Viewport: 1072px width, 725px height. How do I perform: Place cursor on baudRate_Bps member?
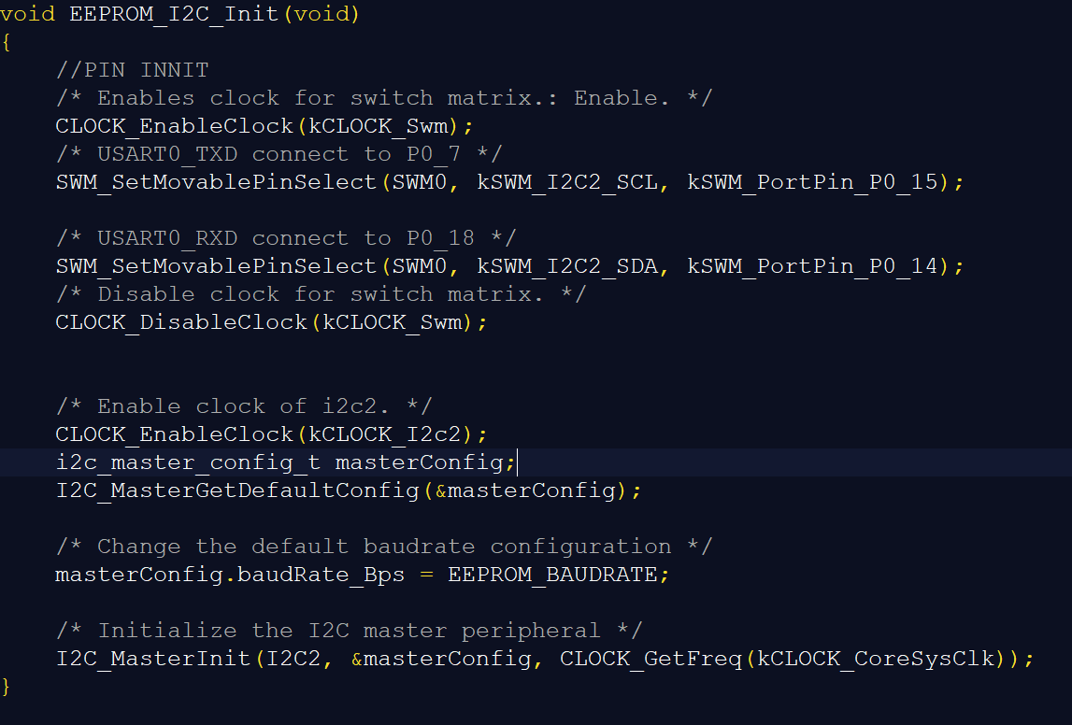(321, 575)
